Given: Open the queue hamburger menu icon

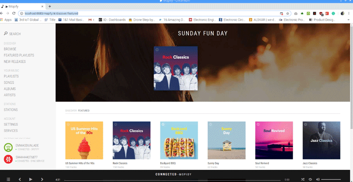Looking at the screenshot, I should click(8, 180).
